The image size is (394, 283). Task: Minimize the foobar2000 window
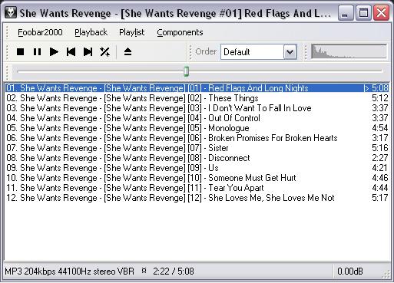(x=346, y=12)
